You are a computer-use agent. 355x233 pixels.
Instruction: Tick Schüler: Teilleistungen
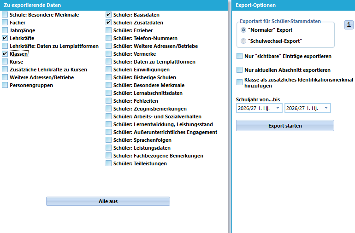click(x=108, y=163)
